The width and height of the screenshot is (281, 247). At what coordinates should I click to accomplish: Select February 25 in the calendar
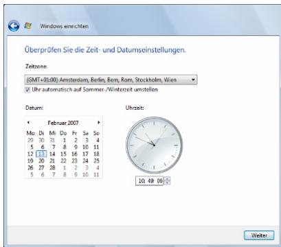pyautogui.click(x=96, y=161)
